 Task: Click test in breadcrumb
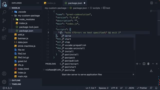[108, 8]
